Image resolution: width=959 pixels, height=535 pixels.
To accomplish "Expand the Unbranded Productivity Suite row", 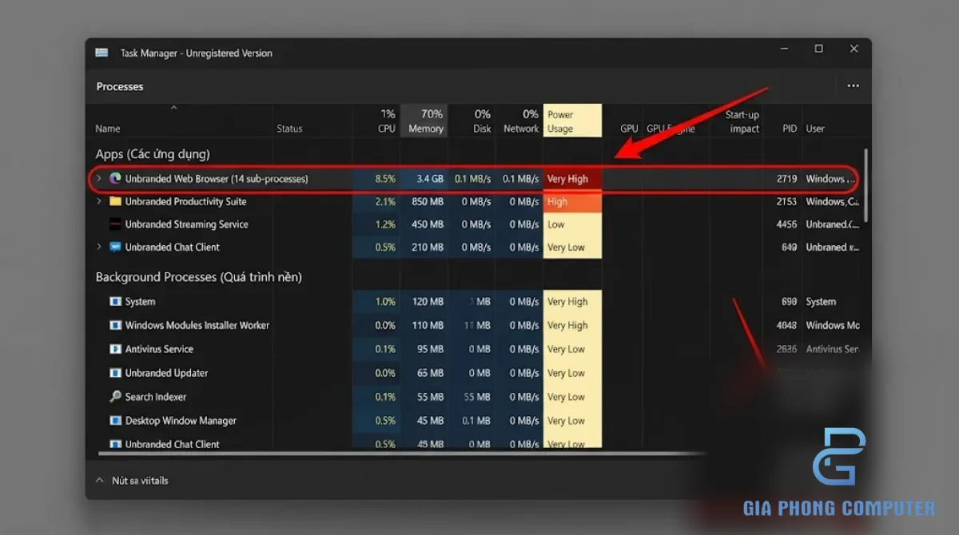I will (x=99, y=201).
